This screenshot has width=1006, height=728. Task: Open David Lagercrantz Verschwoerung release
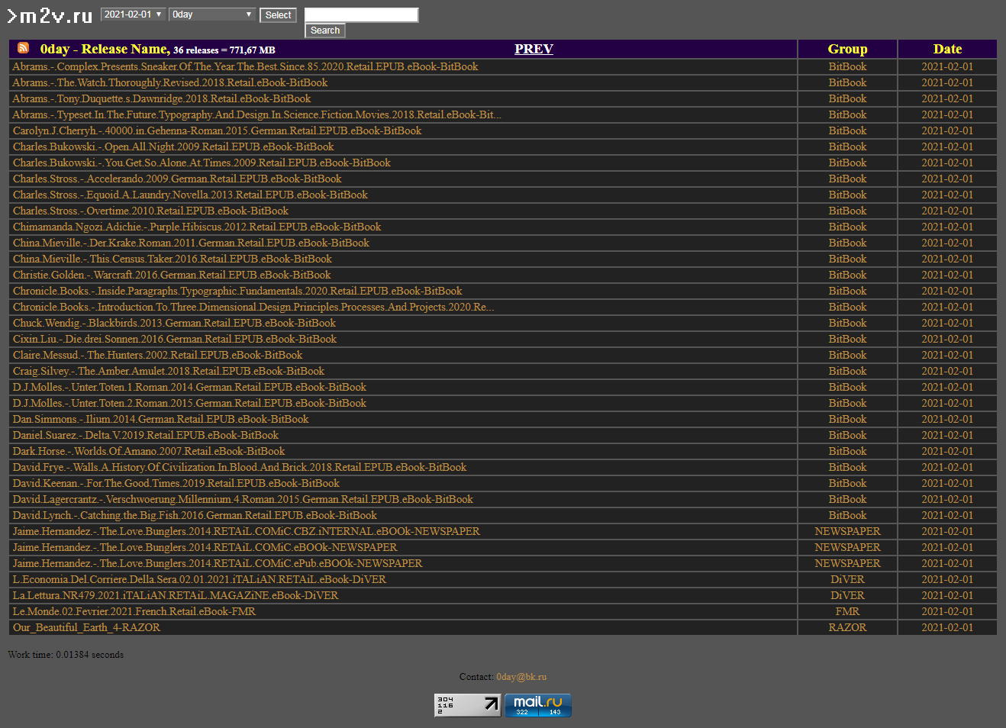click(x=243, y=499)
